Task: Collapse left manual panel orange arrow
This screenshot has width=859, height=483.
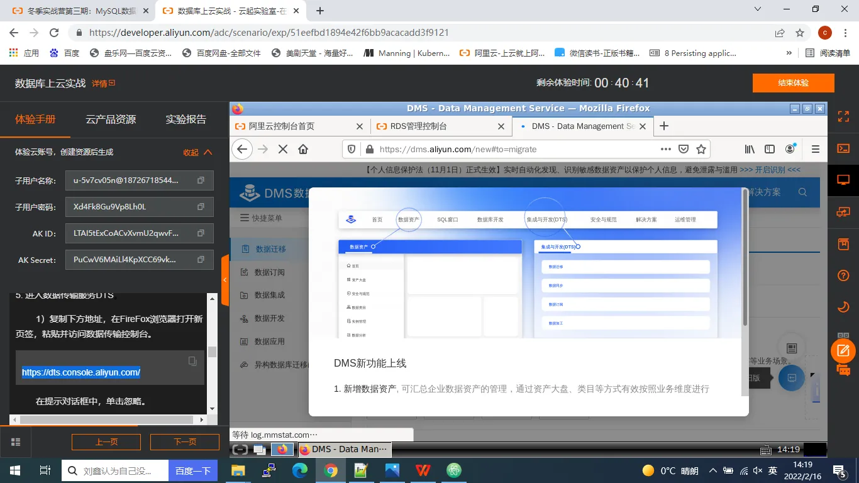Action: pos(225,280)
